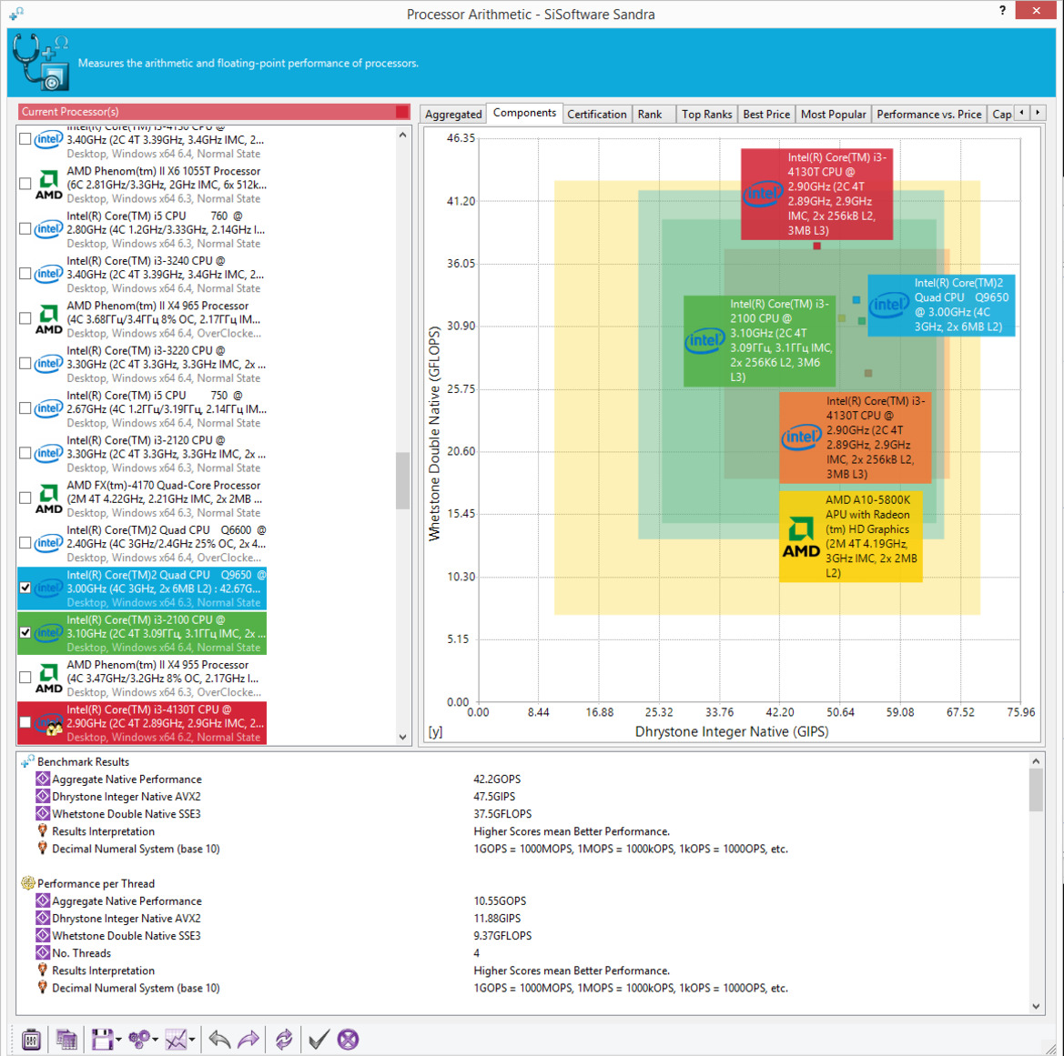
Task: Click the gears engine options icon
Action: click(x=139, y=1039)
